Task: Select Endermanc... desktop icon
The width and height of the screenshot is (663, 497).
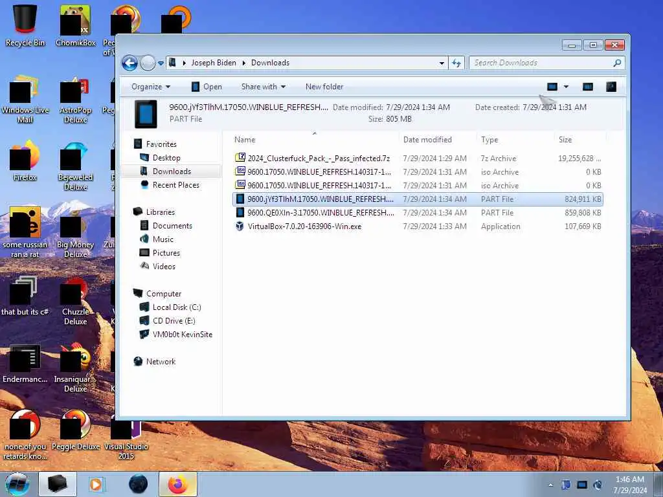Action: (x=25, y=364)
